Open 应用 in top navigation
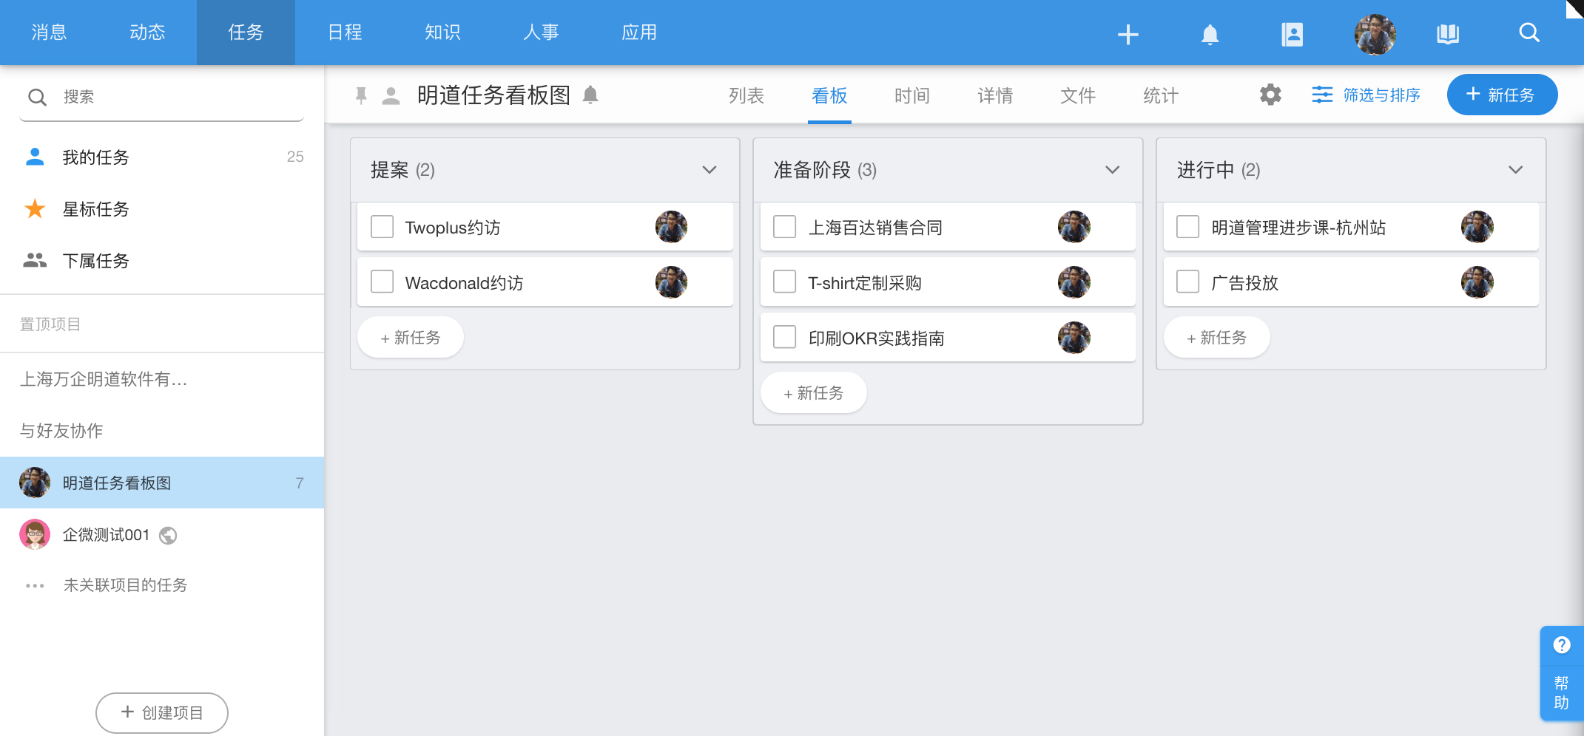The image size is (1584, 736). pyautogui.click(x=639, y=33)
